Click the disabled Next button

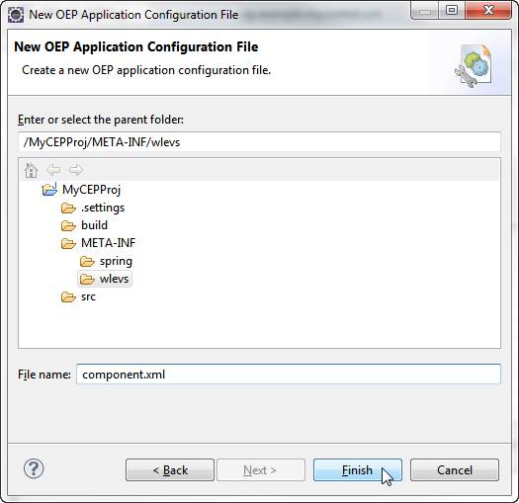261,470
